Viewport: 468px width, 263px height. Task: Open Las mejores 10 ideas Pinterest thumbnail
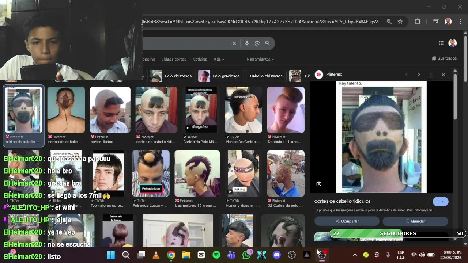197,174
